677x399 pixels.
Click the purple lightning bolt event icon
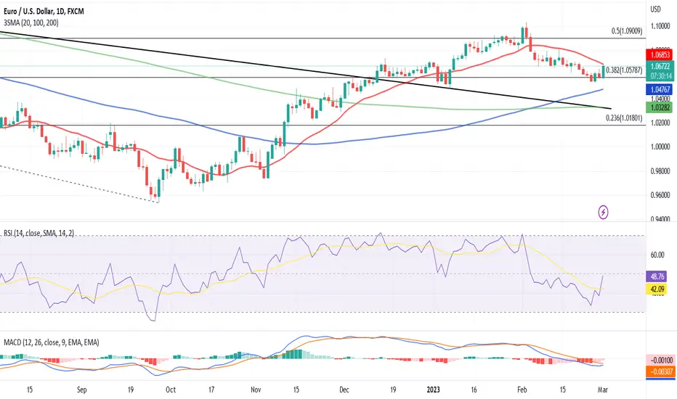point(603,212)
